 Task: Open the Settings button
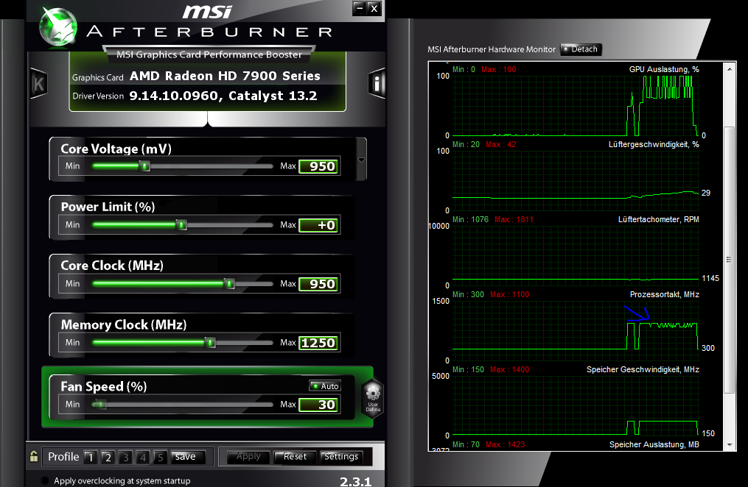tap(341, 457)
